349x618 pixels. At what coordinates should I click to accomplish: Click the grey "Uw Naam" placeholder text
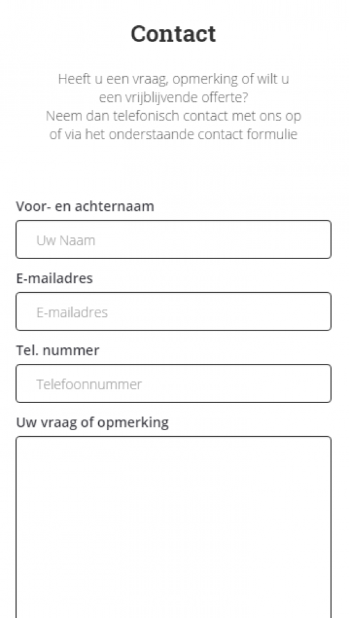click(65, 240)
